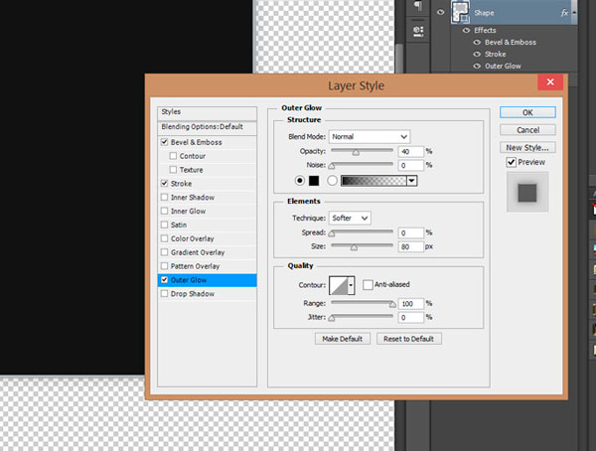
Task: Enable the Pattern Overlay checkbox
Action: [164, 266]
